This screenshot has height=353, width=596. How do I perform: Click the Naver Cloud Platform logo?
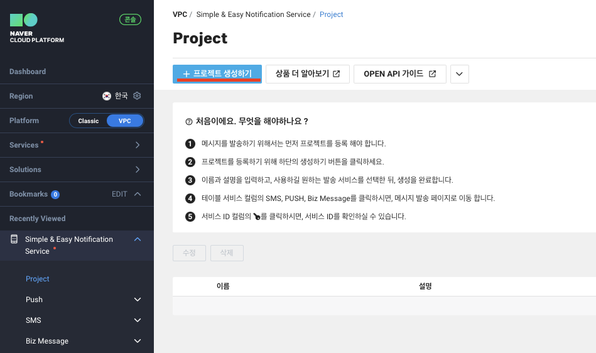(x=37, y=28)
